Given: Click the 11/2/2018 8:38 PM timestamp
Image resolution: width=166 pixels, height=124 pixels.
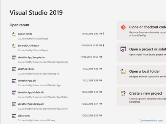Looking at the screenshot, I should pos(92,80).
